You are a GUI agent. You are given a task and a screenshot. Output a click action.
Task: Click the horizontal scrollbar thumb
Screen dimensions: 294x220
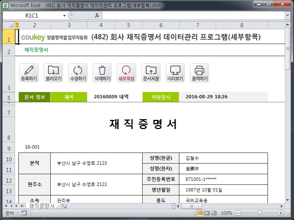click(x=191, y=206)
